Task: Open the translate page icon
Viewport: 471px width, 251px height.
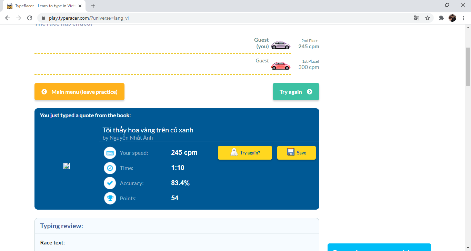Action: [417, 18]
